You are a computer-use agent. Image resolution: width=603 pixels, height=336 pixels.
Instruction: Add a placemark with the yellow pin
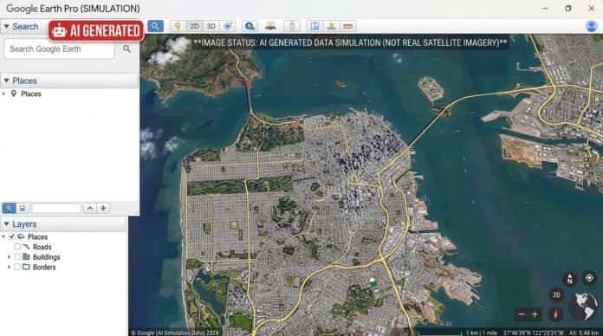pyautogui.click(x=178, y=26)
